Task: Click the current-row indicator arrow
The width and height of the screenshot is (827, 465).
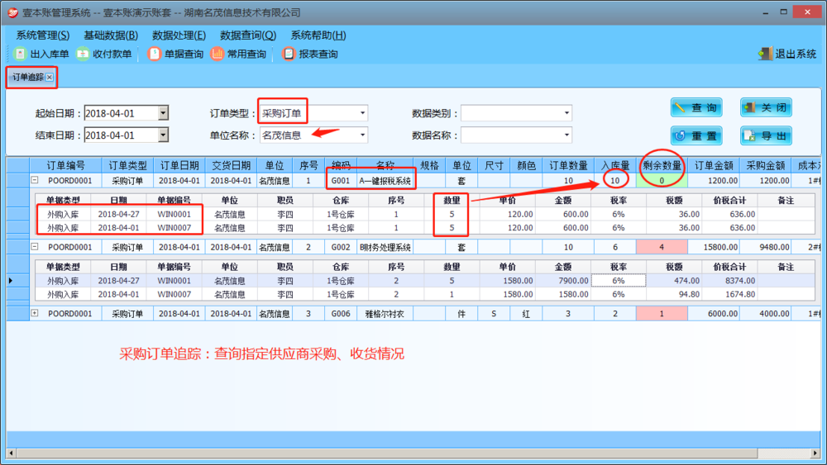Action: click(11, 281)
